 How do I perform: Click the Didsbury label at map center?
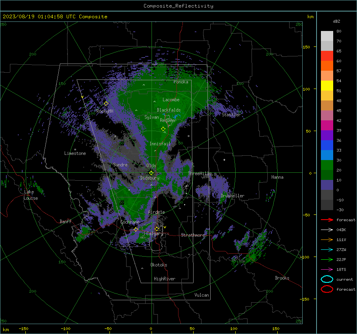pyautogui.click(x=150, y=178)
